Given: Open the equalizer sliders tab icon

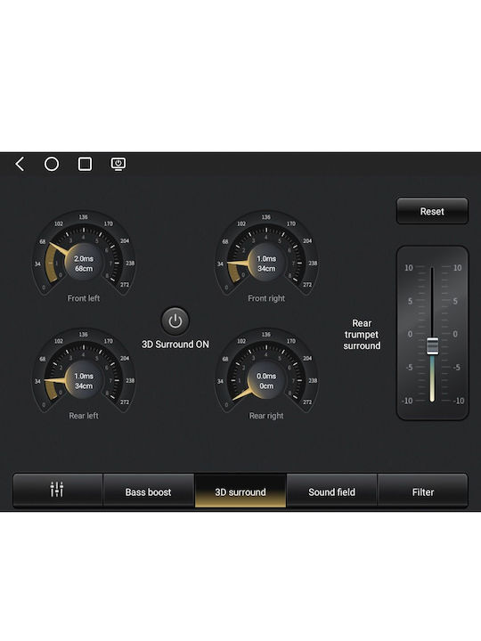Looking at the screenshot, I should [x=57, y=491].
